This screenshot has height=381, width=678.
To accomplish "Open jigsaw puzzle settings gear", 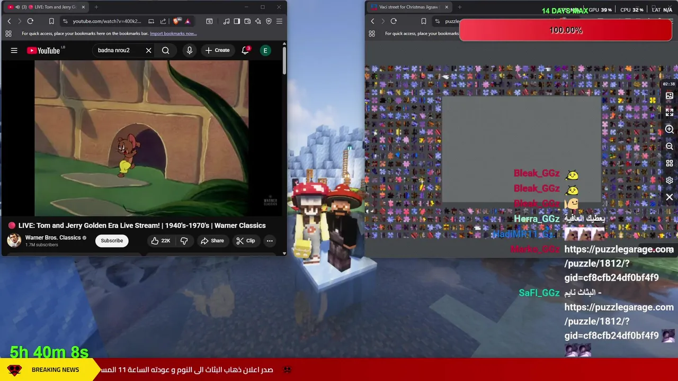I will point(670,180).
